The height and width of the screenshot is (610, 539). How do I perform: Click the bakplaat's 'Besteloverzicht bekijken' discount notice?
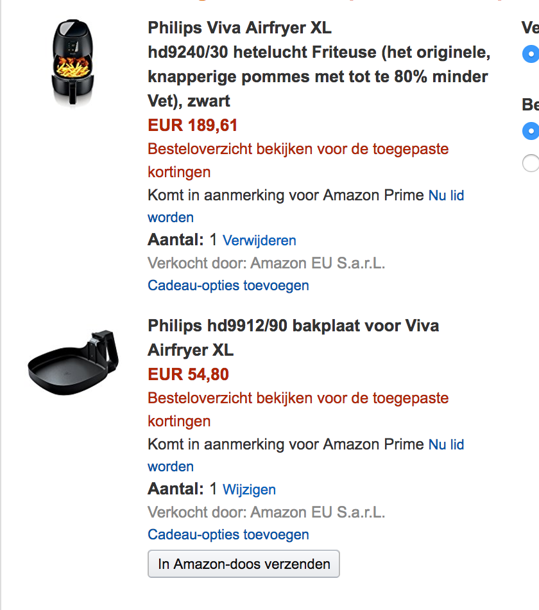tap(298, 398)
